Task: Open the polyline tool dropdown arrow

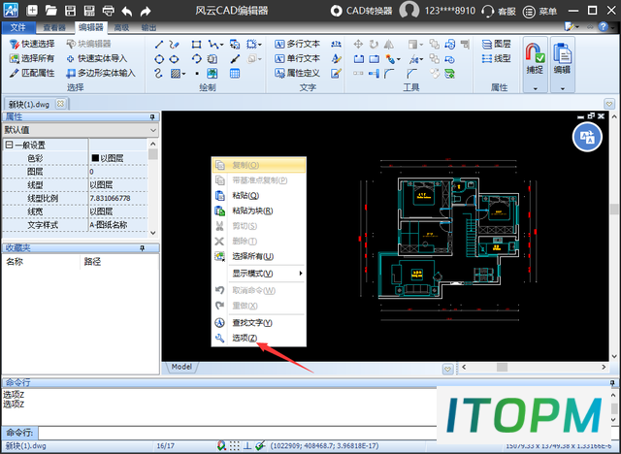Action: click(x=222, y=45)
